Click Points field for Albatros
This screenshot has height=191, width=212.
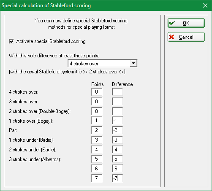(x=97, y=159)
